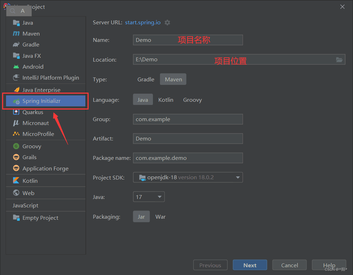
Task: Choose Maven as project type
Action: (173, 79)
